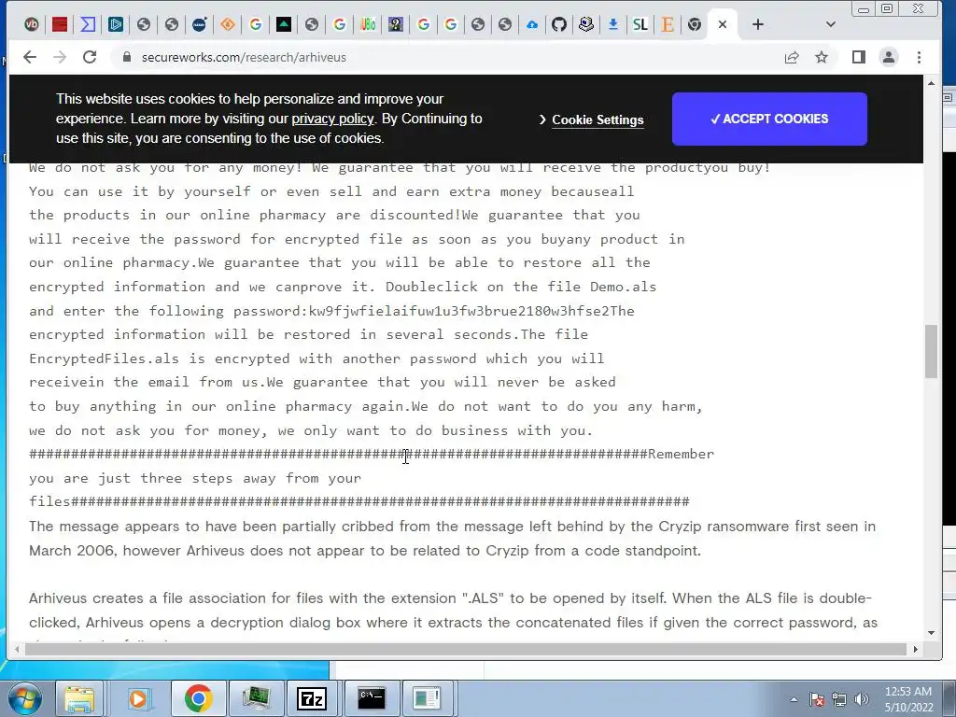
Task: Bookmark this page with the star icon
Action: [x=822, y=57]
